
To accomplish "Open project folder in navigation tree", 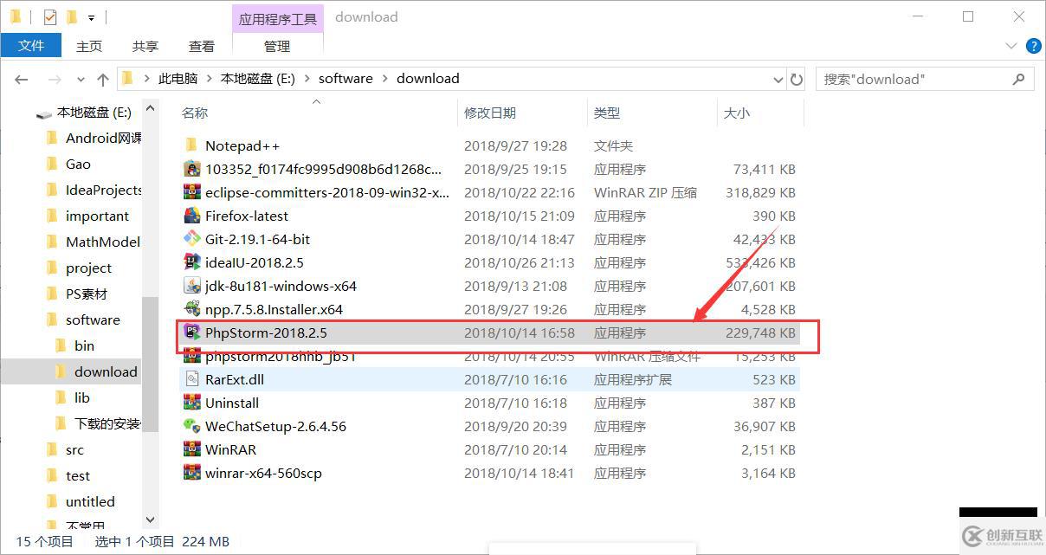I will coord(88,268).
